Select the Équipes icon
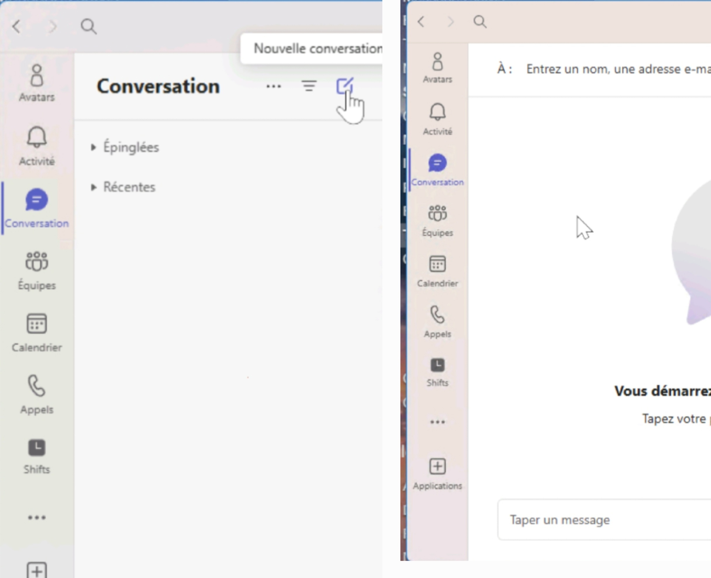711x578 pixels. (37, 266)
